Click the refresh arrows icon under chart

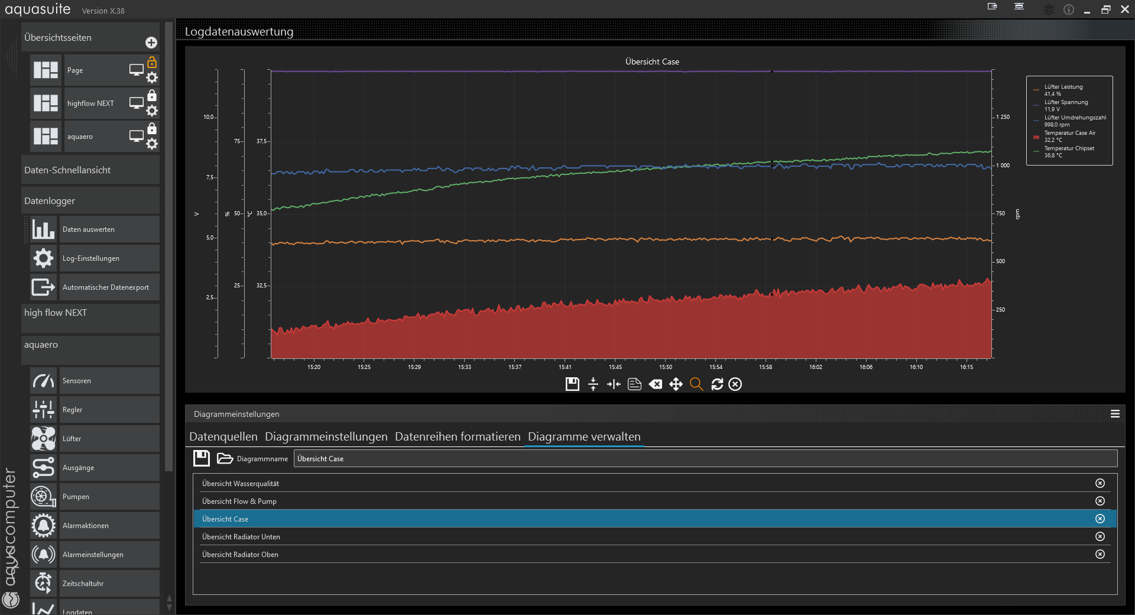pyautogui.click(x=717, y=384)
